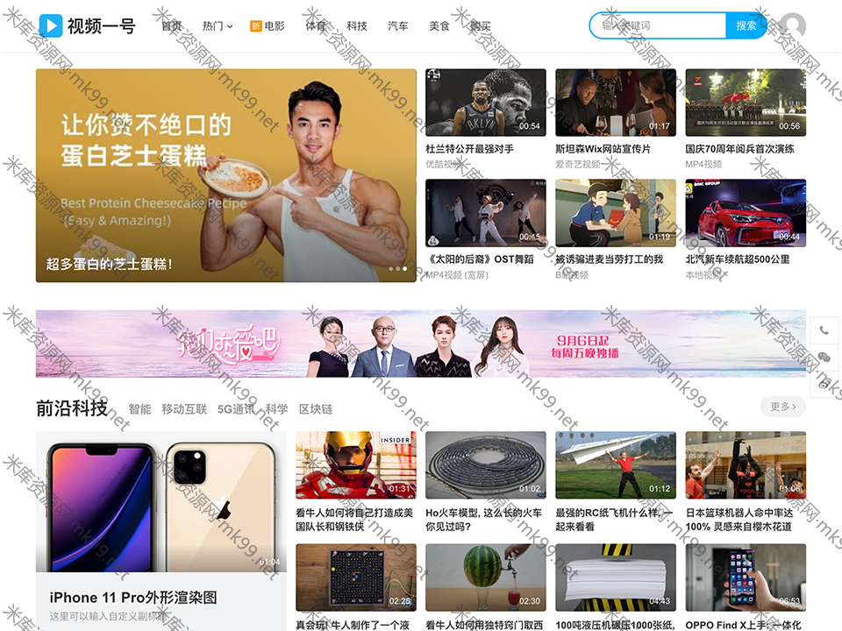The width and height of the screenshot is (842, 631).
Task: Go to the 体育 section
Action: point(316,25)
